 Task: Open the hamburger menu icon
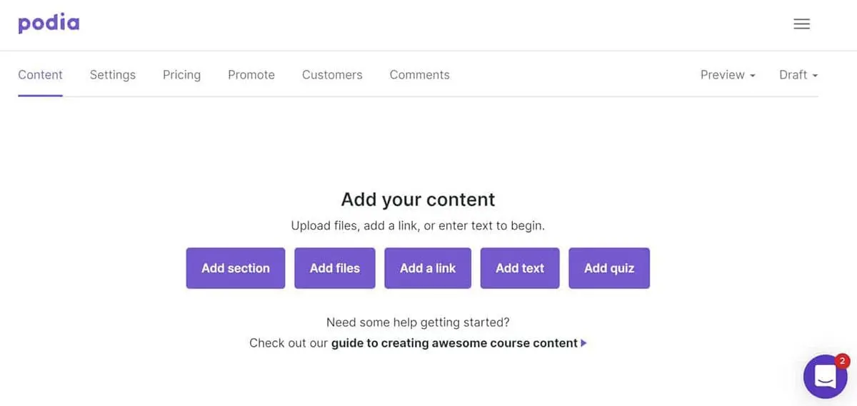pyautogui.click(x=801, y=24)
